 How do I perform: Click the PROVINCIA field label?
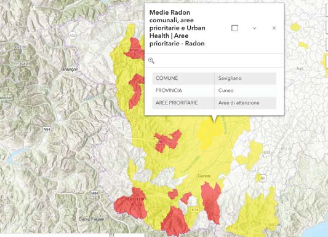click(x=169, y=90)
